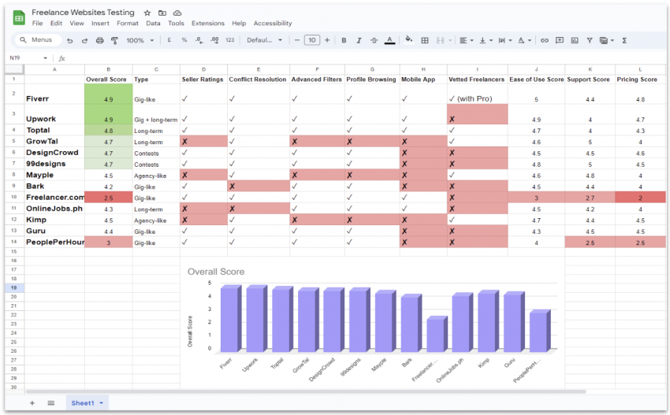Open the text color picker
This screenshot has height=415, width=670.
pos(389,41)
